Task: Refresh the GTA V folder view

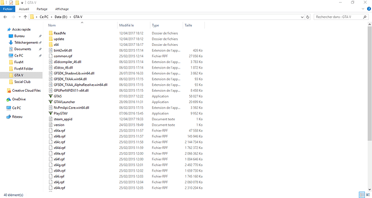Action: [308, 17]
